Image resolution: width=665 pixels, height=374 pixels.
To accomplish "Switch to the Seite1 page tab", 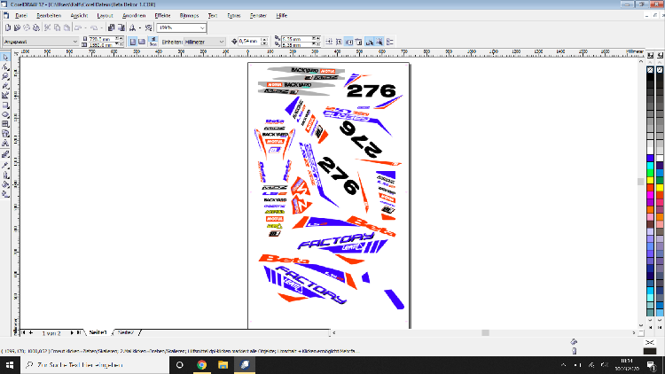I will pos(98,333).
